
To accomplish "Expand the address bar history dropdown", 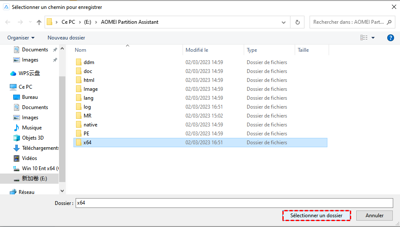I will (x=284, y=22).
